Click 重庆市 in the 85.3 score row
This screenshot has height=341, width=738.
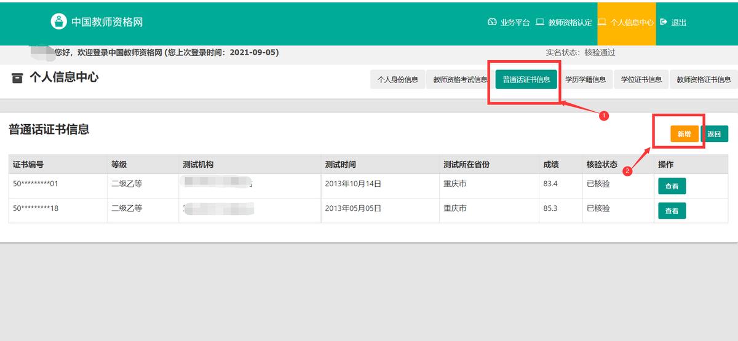coord(455,208)
